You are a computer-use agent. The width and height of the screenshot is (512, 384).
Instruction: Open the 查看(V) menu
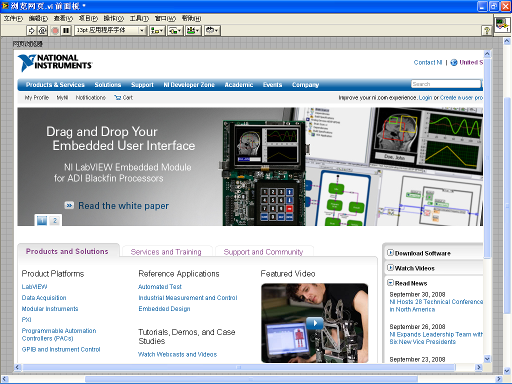coord(63,18)
